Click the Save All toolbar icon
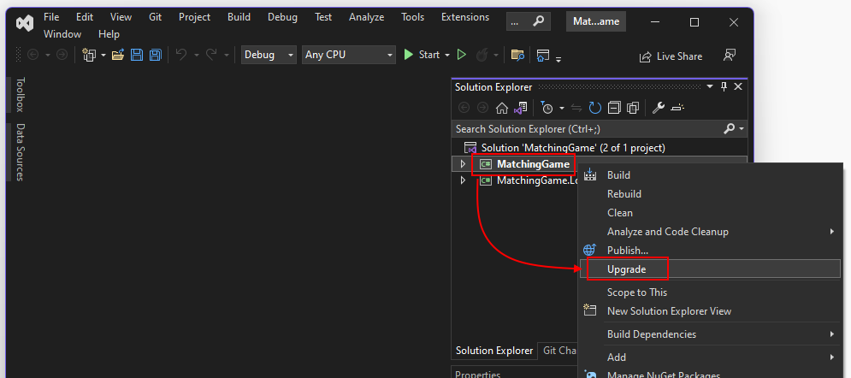 155,55
